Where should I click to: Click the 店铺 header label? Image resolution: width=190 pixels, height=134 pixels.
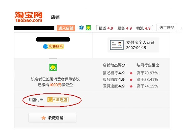click(55, 17)
